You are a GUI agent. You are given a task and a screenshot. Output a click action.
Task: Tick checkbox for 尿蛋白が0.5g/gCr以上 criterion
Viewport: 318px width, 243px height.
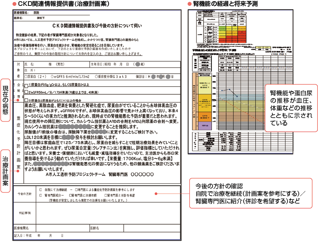coord(26,86)
